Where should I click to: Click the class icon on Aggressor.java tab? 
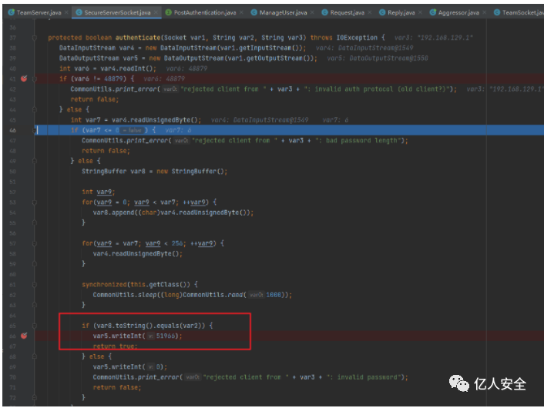tap(432, 12)
